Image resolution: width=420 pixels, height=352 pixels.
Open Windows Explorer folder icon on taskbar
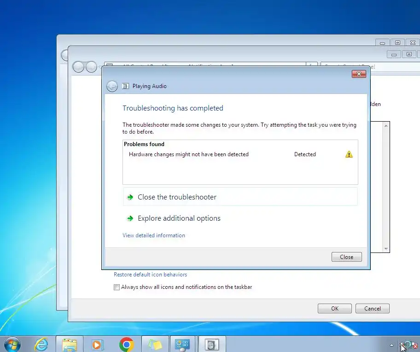point(70,345)
